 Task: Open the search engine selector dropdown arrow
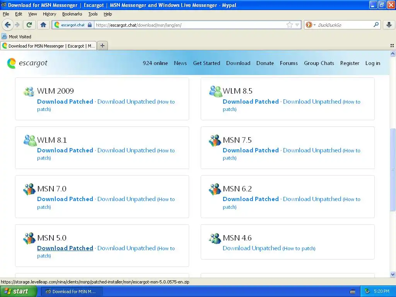coord(314,25)
